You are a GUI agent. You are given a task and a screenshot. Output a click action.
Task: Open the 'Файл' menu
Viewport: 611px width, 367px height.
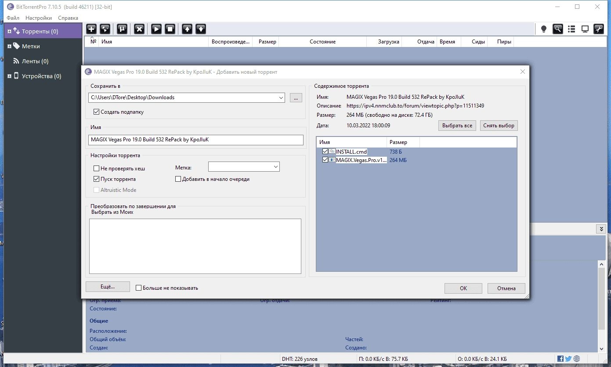point(13,18)
